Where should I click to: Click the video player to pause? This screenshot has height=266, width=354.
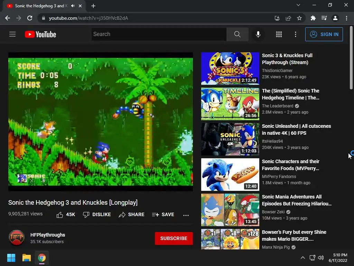pyautogui.click(x=101, y=122)
